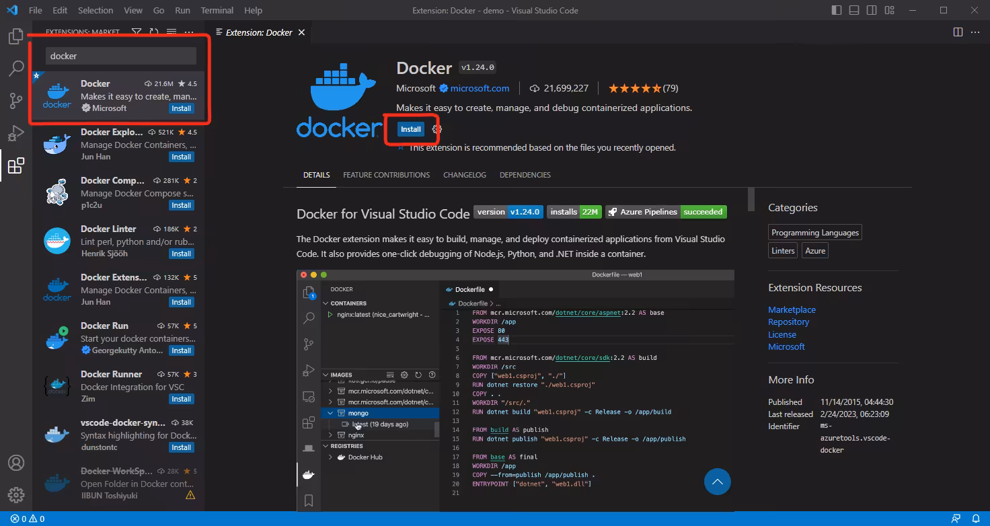Open Extensions view more actions menu
This screenshot has width=990, height=526.
click(x=189, y=32)
